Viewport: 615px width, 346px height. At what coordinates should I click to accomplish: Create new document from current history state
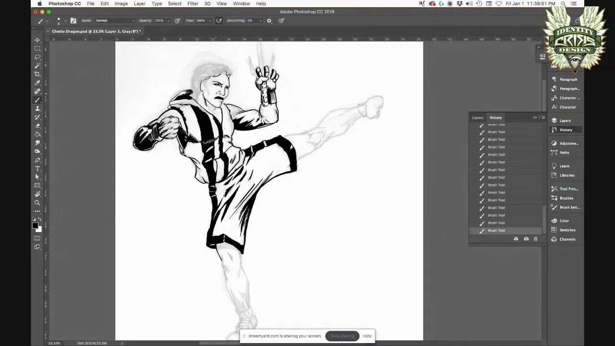tap(516, 239)
